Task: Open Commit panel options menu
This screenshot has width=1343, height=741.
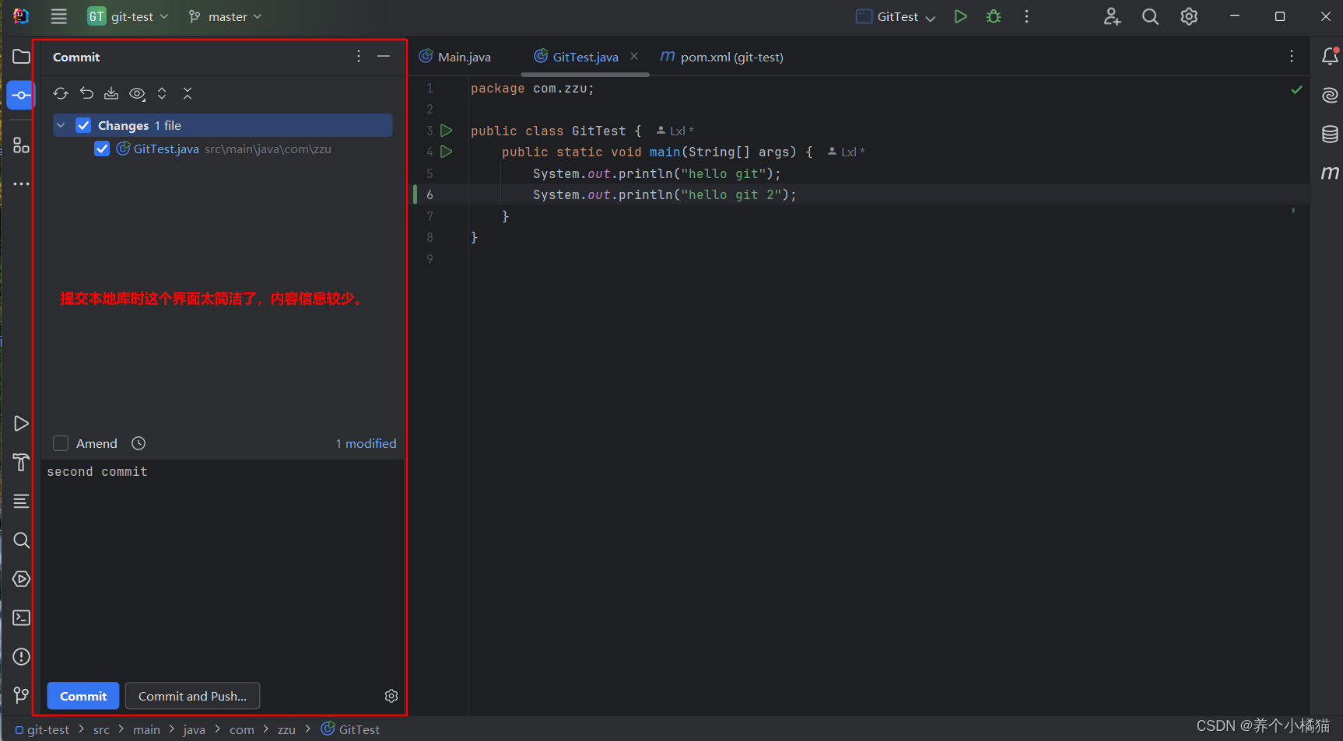Action: (x=359, y=56)
